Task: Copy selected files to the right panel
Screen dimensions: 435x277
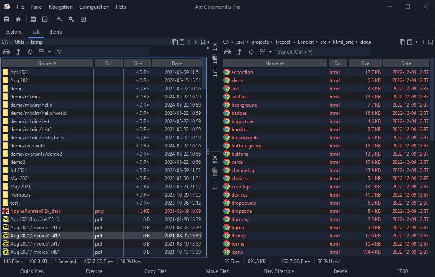Action: (215, 59)
